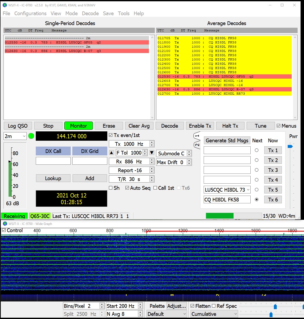304x319 pixels.
Task: Disable the Auto Seq checkbox
Action: (127, 188)
